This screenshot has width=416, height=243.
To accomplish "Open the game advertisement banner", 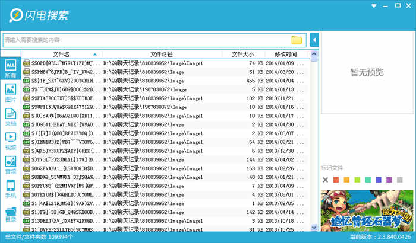I will tap(367, 211).
